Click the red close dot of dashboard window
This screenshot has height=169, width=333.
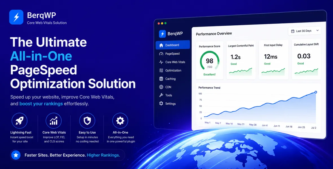(x=159, y=23)
